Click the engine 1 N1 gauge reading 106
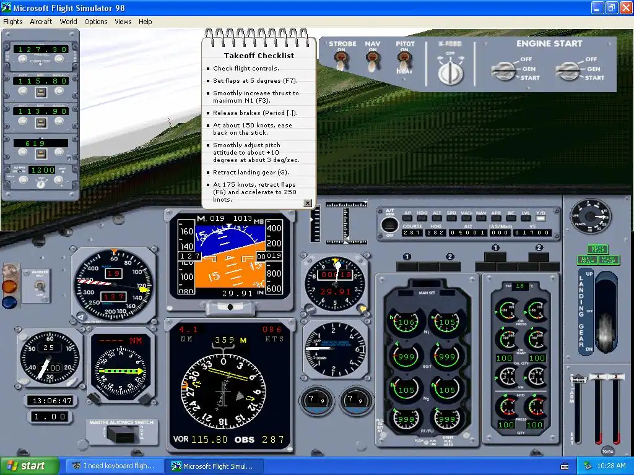The height and width of the screenshot is (475, 634). click(x=406, y=322)
